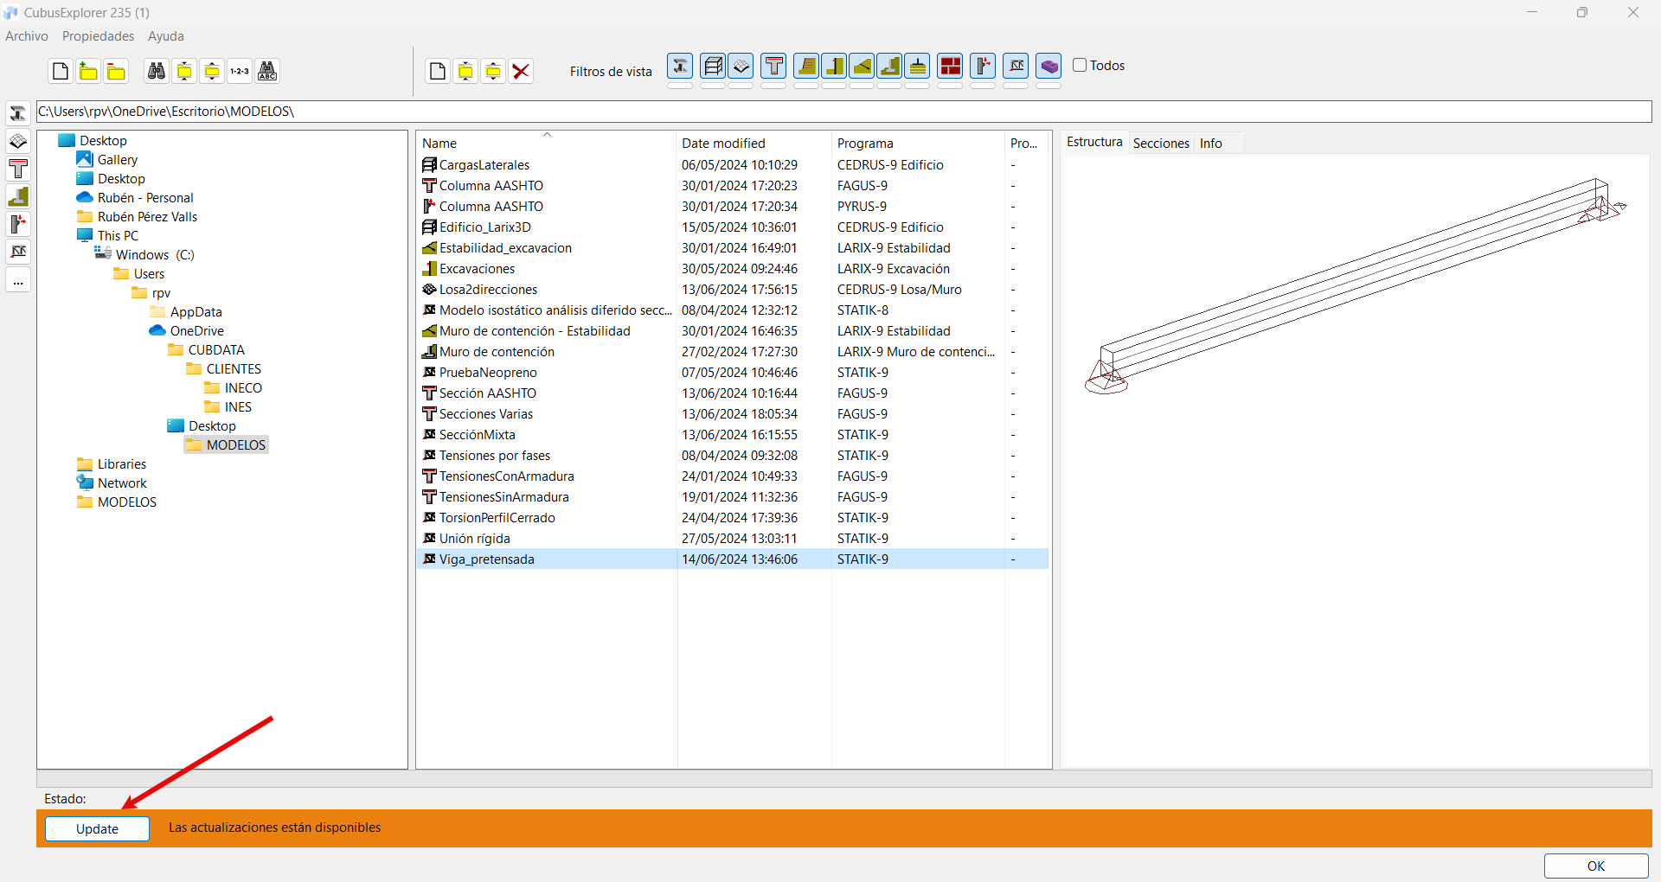The image size is (1661, 882).
Task: Click the ABC binoculars text search icon
Action: pos(267,71)
